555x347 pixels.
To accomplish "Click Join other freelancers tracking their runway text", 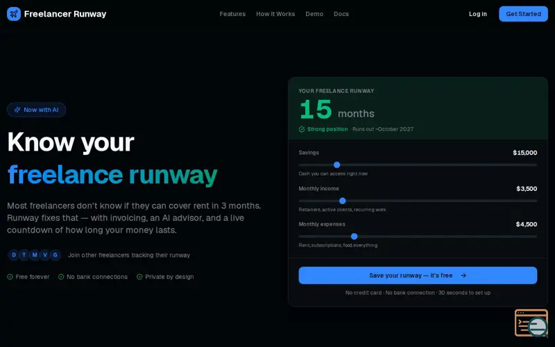I will (x=129, y=255).
